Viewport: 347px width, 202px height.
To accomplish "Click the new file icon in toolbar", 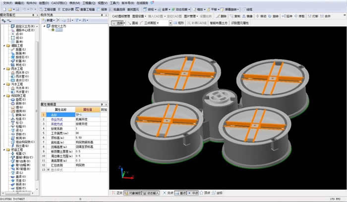I will click(x=4, y=9).
